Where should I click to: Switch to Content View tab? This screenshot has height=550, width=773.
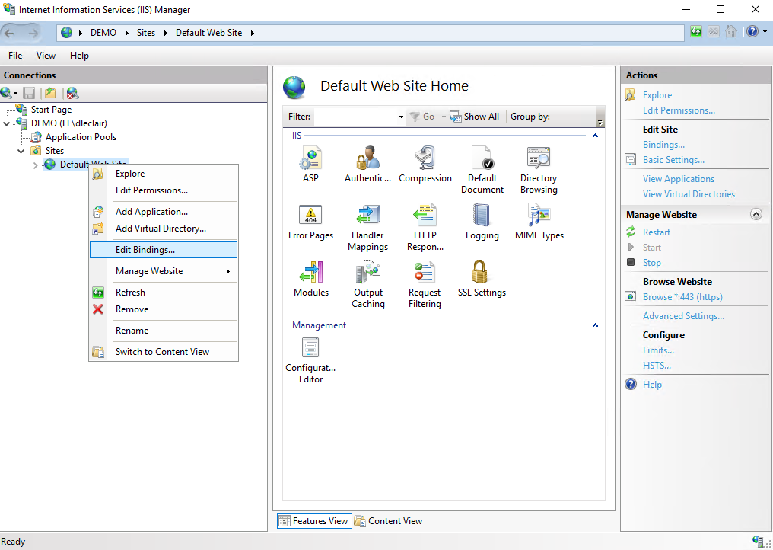pyautogui.click(x=389, y=521)
